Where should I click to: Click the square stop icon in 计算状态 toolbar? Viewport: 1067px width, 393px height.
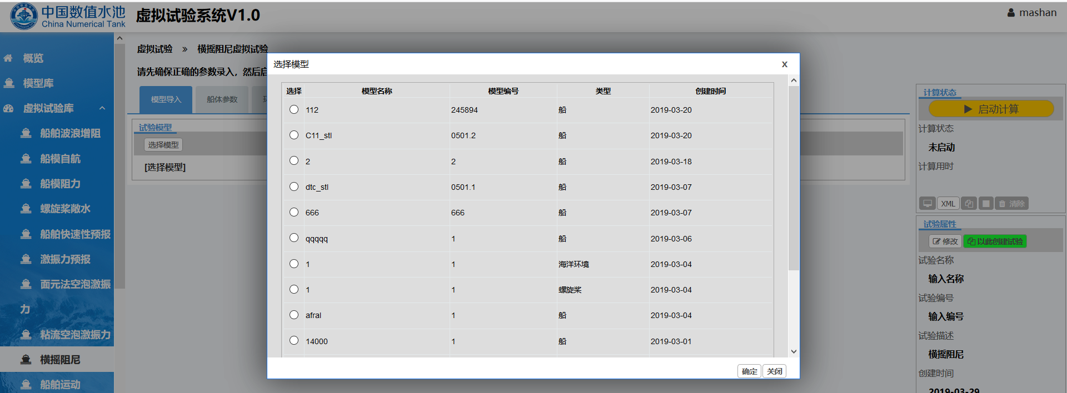[x=986, y=204]
